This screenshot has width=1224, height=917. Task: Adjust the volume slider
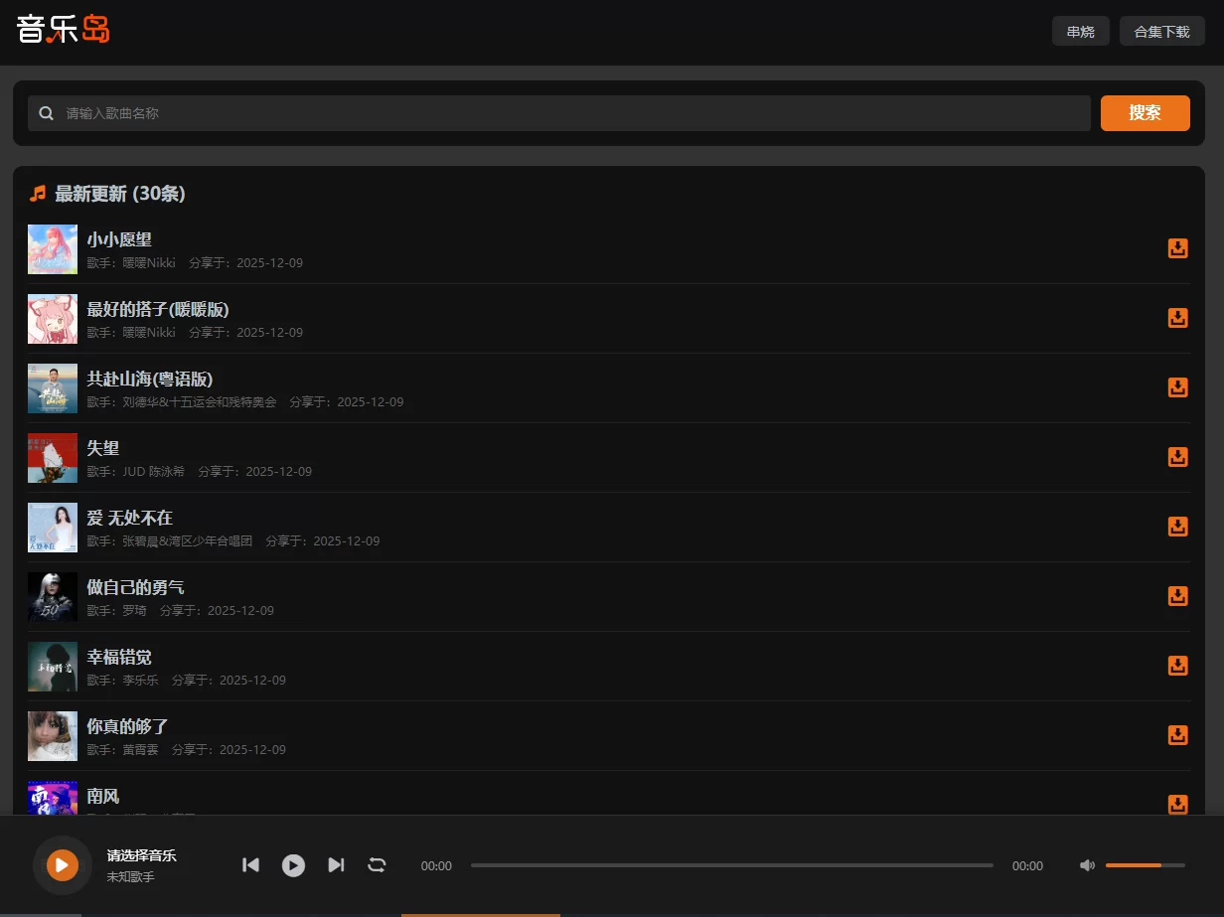(x=1145, y=865)
